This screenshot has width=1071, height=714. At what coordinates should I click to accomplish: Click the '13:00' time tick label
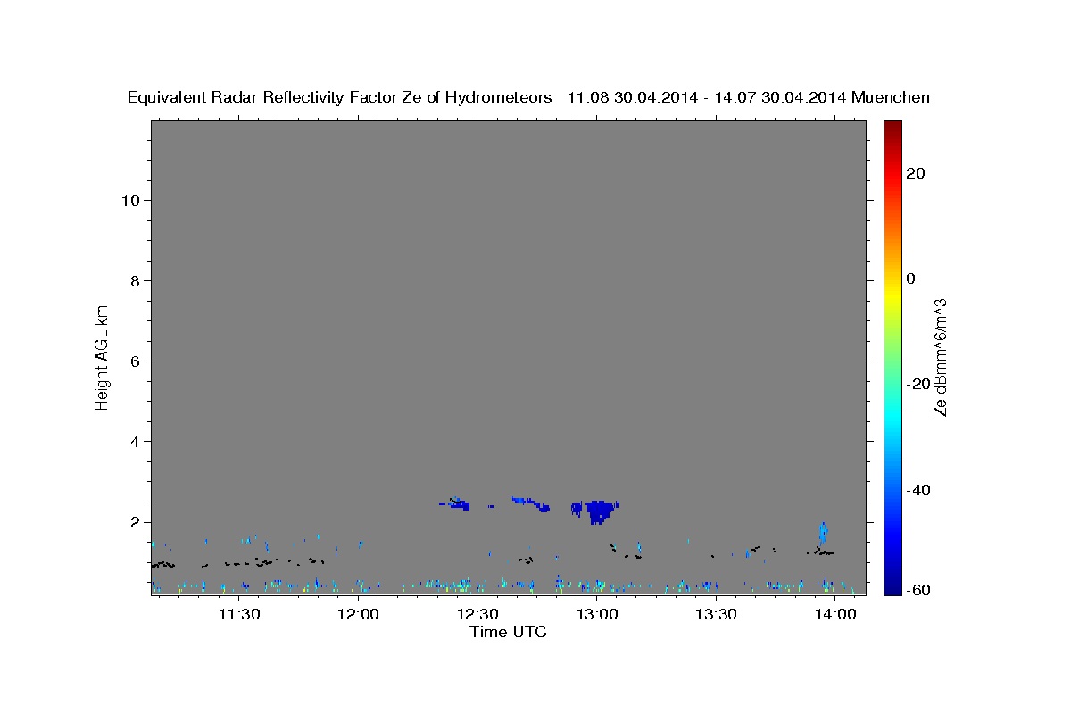pos(596,614)
